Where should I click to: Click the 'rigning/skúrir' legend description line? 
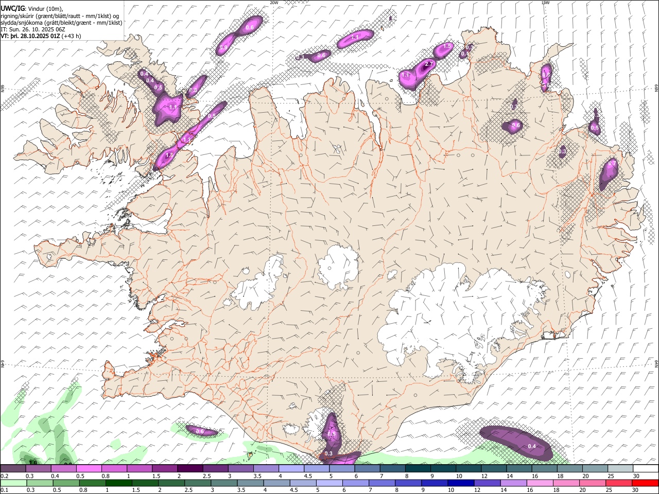point(60,15)
